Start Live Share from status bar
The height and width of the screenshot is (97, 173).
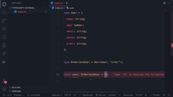pyautogui.click(x=34, y=95)
